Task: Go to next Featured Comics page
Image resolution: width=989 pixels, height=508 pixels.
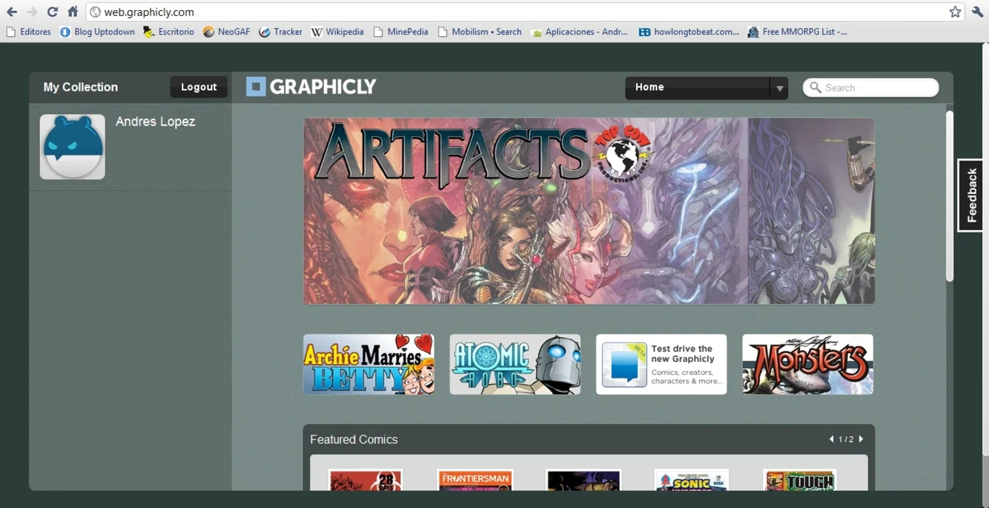Action: click(861, 439)
